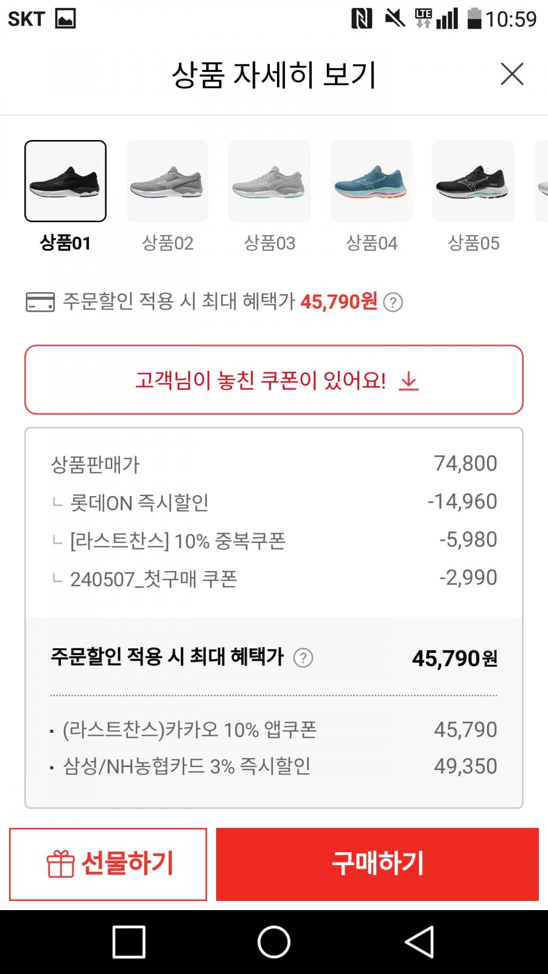Select the 상품05 black shoe thumbnail
Screen dimensions: 548x974
473,181
